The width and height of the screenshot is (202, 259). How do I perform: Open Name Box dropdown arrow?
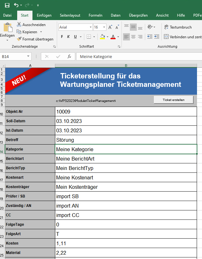(28, 56)
